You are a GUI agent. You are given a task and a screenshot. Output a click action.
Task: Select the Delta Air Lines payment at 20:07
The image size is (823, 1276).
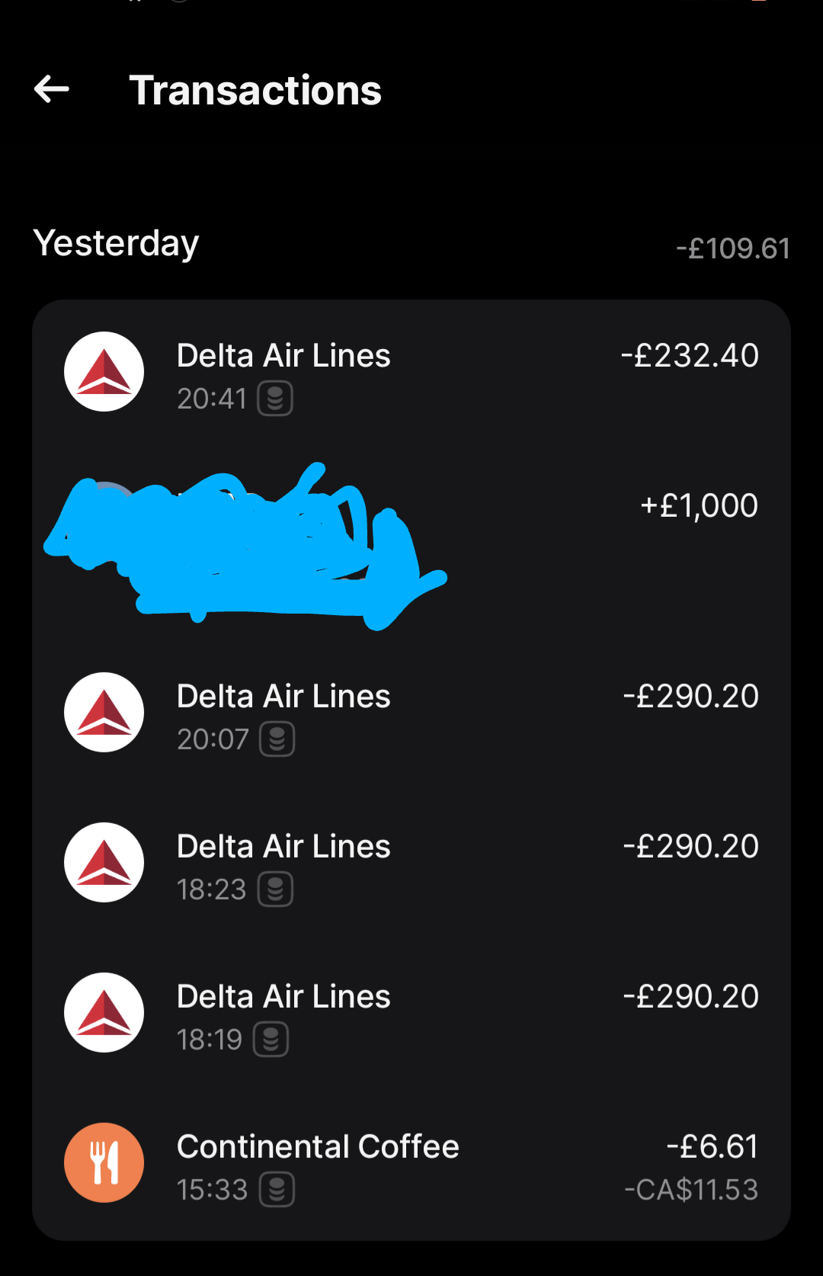(x=283, y=697)
